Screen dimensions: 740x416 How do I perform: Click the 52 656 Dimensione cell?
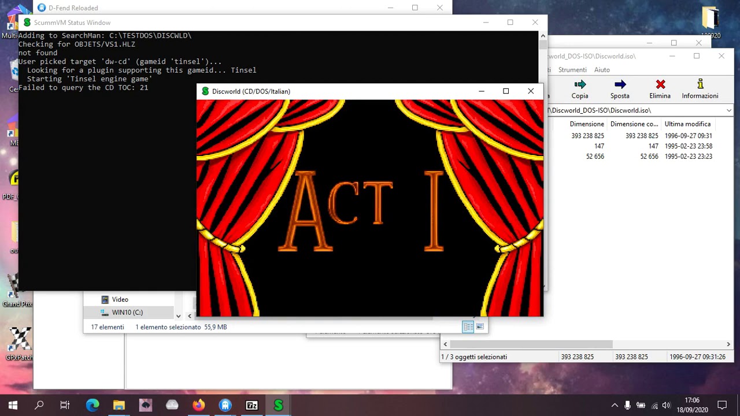pyautogui.click(x=595, y=157)
